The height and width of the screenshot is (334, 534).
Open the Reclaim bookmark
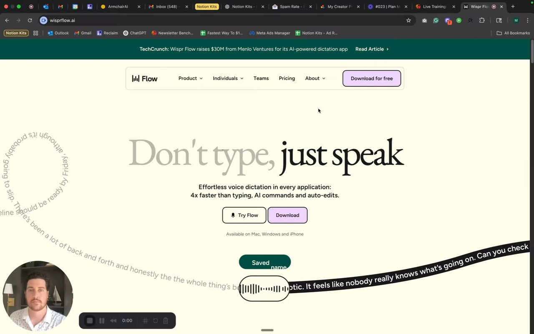click(107, 33)
